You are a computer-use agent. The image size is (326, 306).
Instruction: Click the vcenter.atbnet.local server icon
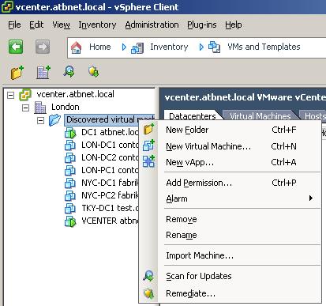(25, 95)
